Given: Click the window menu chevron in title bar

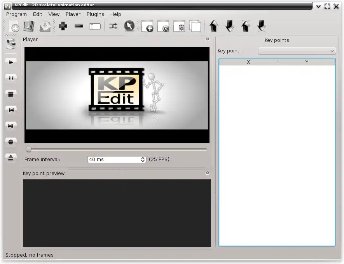Looking at the screenshot, I should pyautogui.click(x=318, y=6).
